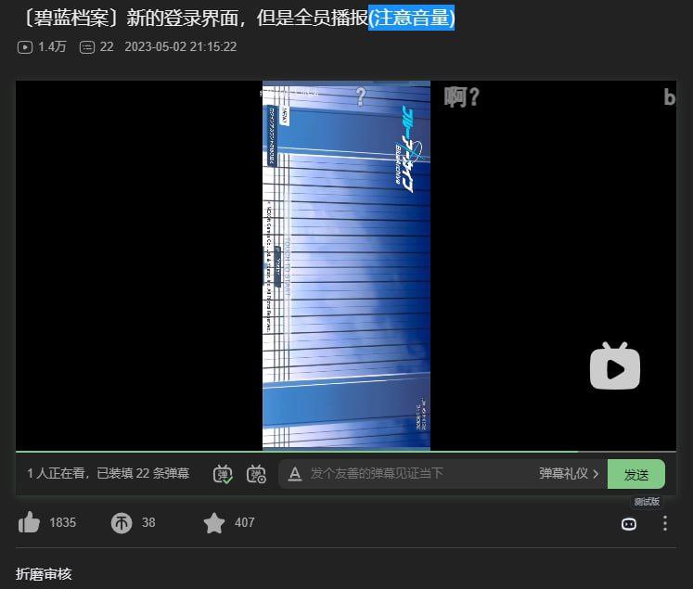Click the vertical video frame area
Screen dimensions: 693x589
pyautogui.click(x=346, y=265)
